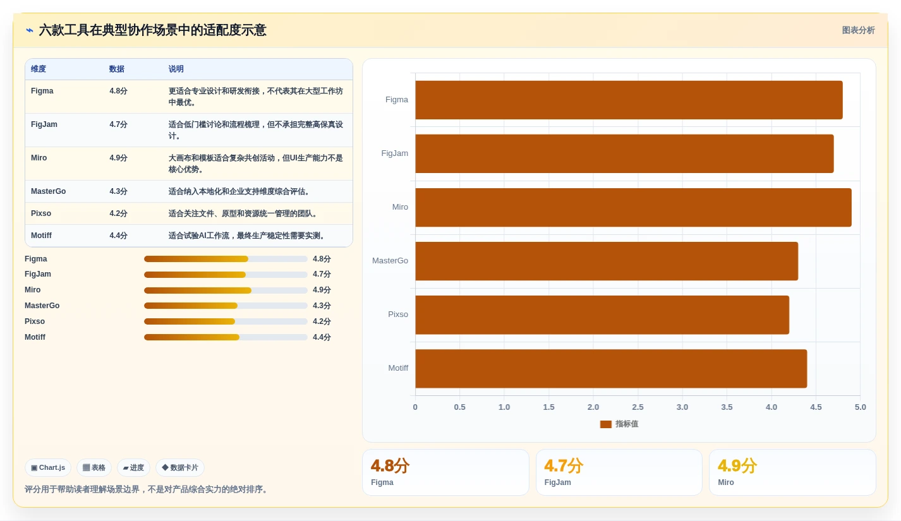Viewport: 901px width, 521px height.
Task: Click the 进度 tag chip
Action: [x=133, y=468]
